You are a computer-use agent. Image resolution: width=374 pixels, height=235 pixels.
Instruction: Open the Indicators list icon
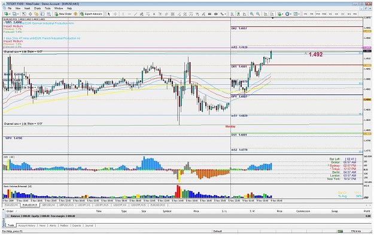pos(279,14)
